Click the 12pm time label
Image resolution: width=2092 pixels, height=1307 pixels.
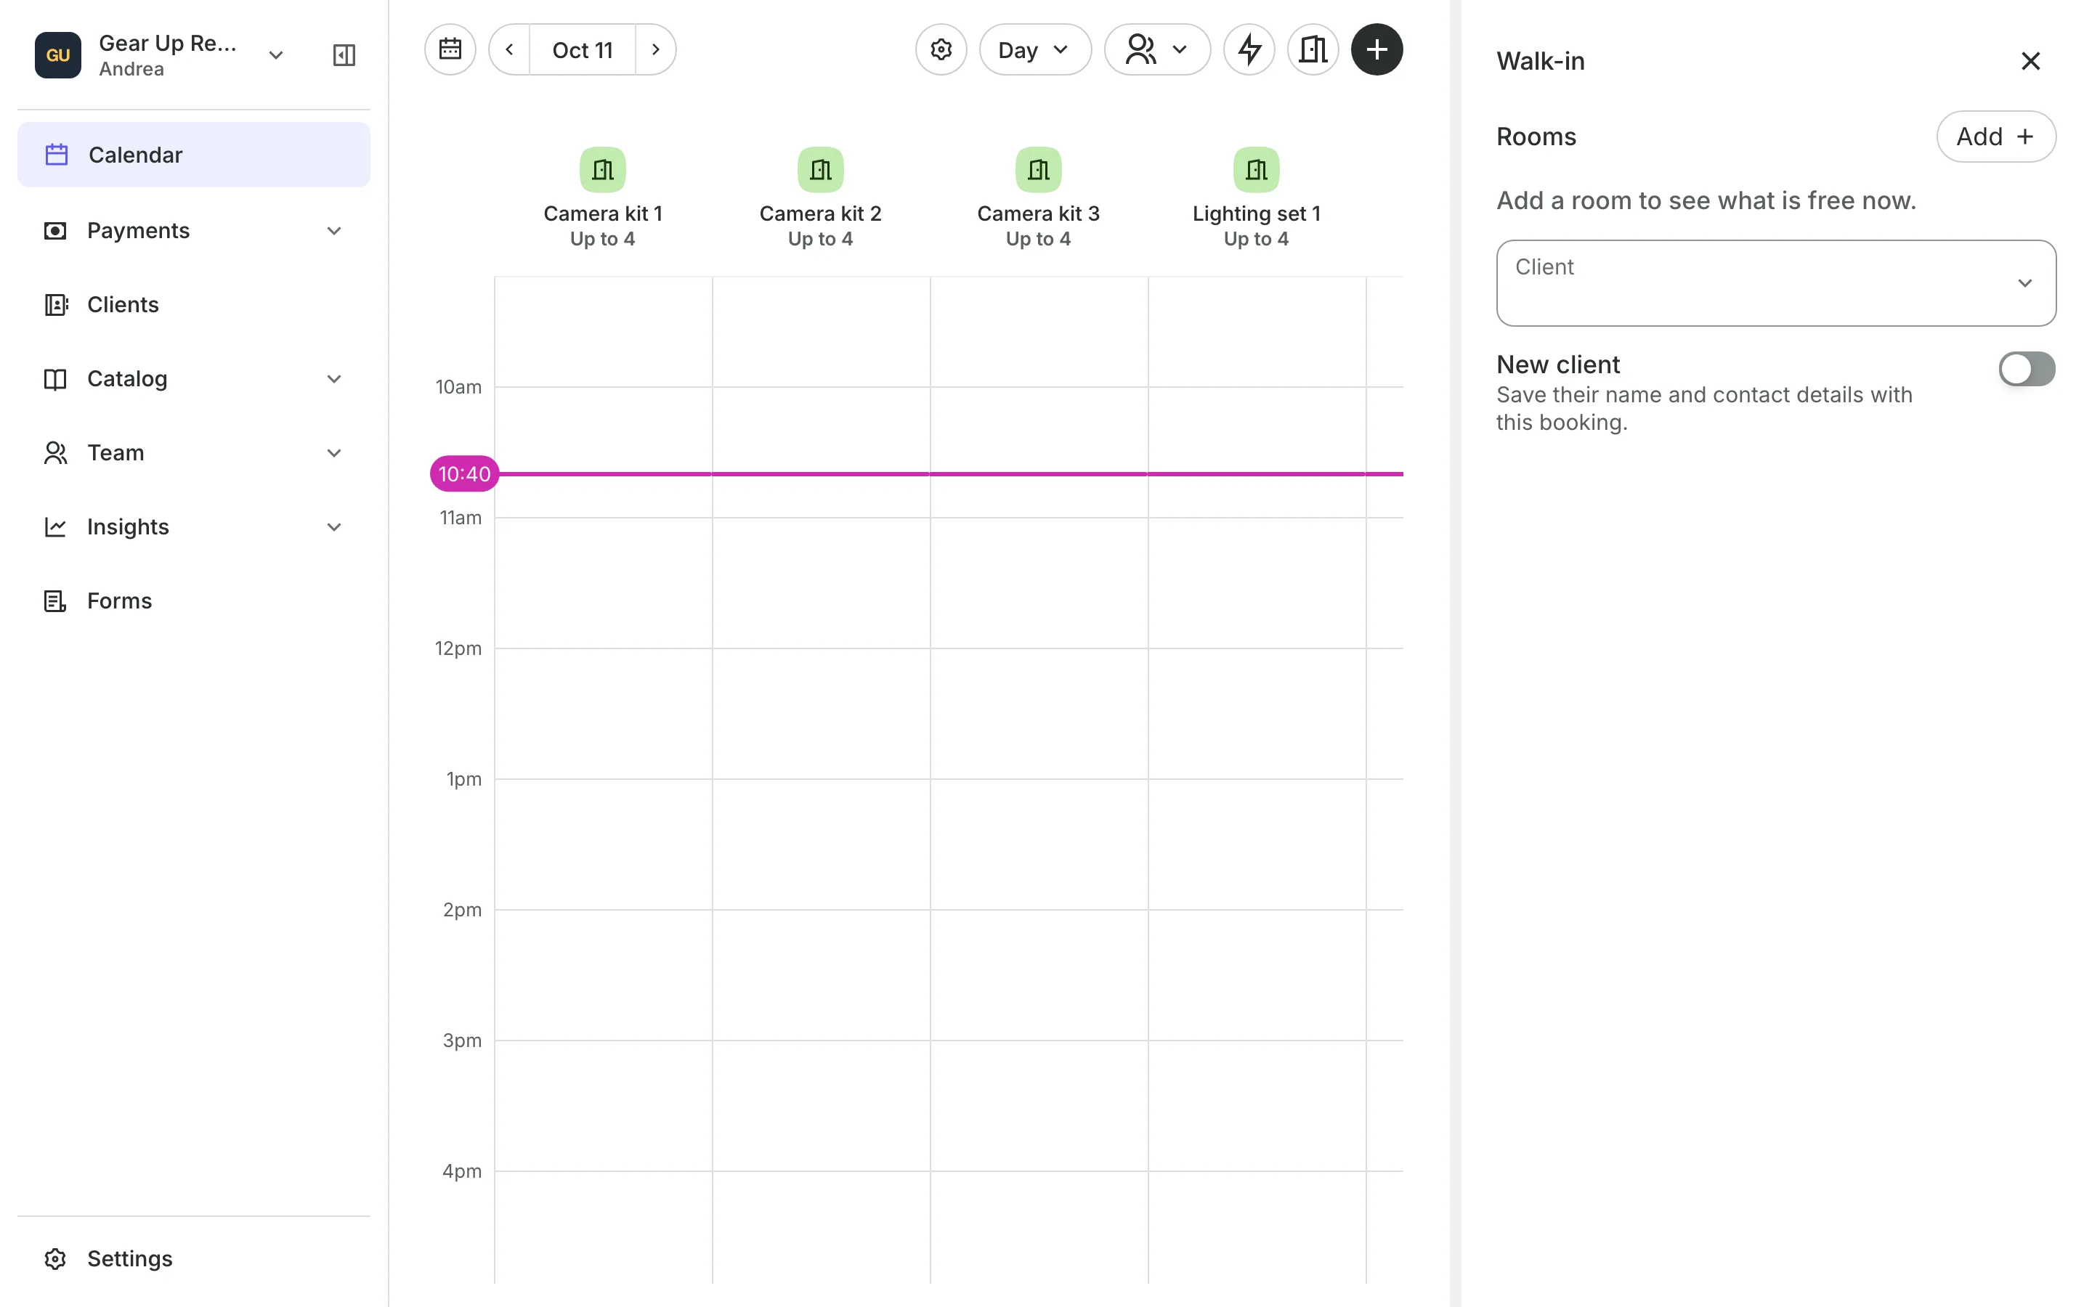coord(458,648)
